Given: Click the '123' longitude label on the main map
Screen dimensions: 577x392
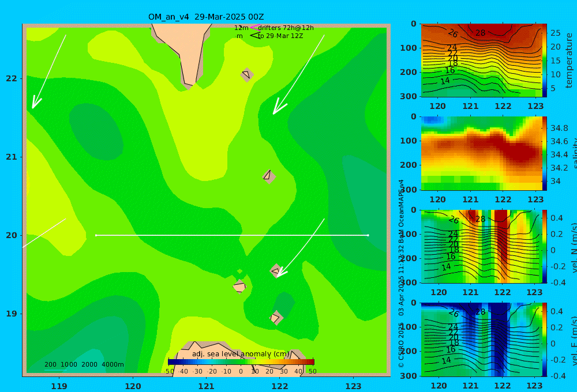Looking at the screenshot, I should 353,386.
